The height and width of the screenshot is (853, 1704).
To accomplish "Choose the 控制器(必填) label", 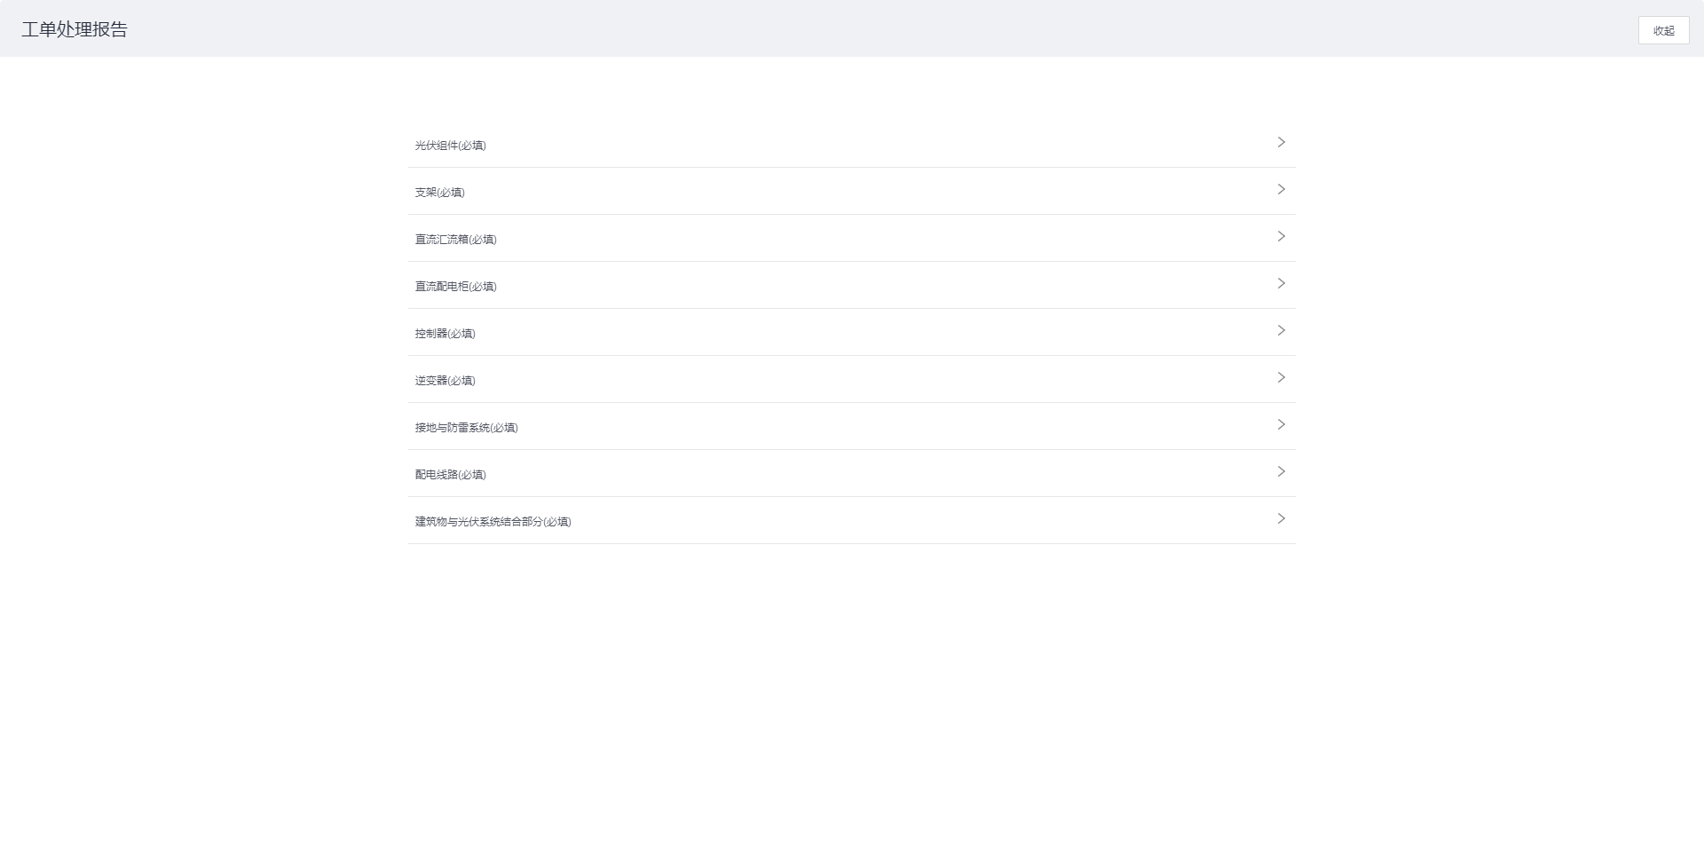I will pyautogui.click(x=445, y=334).
